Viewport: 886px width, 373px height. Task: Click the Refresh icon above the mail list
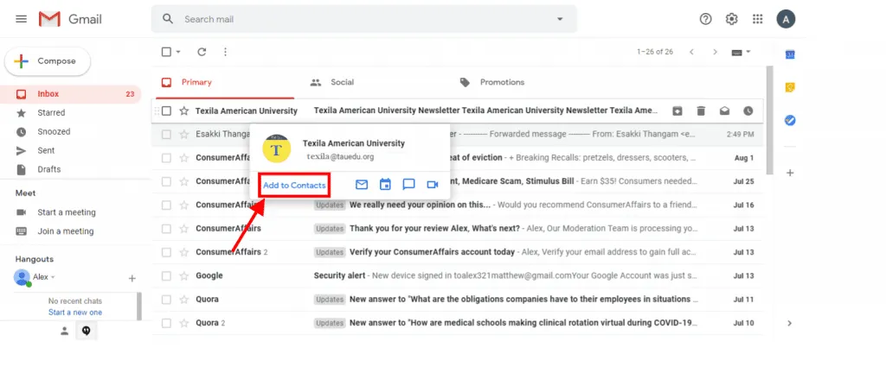[x=202, y=52]
